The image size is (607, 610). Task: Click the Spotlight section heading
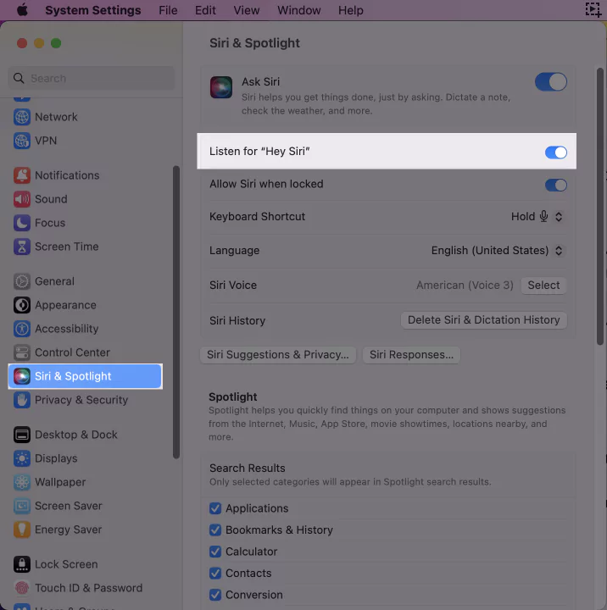tap(233, 396)
